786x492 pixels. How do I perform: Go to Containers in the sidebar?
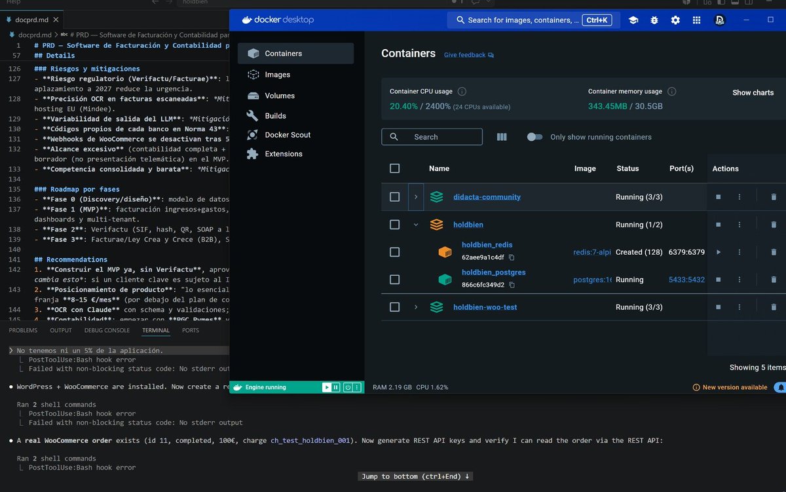click(295, 54)
